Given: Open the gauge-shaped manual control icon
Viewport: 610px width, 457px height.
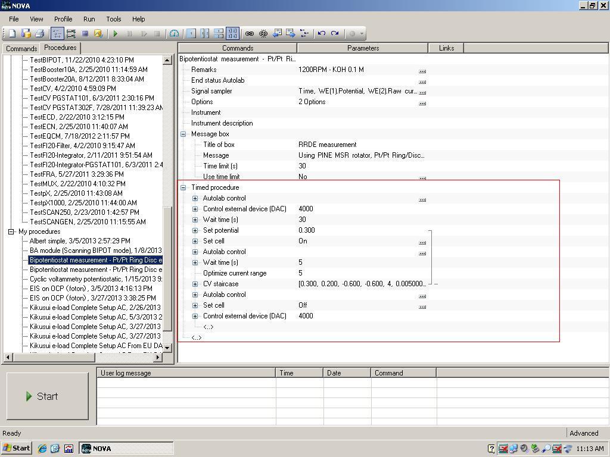Looking at the screenshot, I should [x=174, y=34].
